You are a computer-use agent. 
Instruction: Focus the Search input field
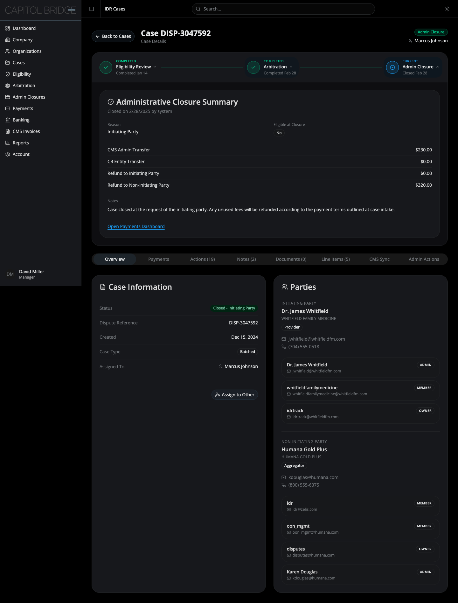tap(283, 9)
